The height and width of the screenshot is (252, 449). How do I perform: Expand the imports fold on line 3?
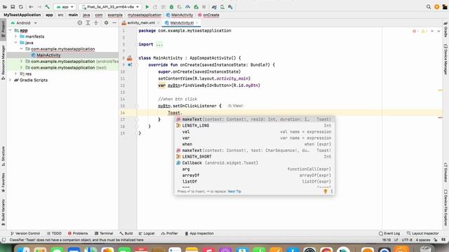[159, 44]
